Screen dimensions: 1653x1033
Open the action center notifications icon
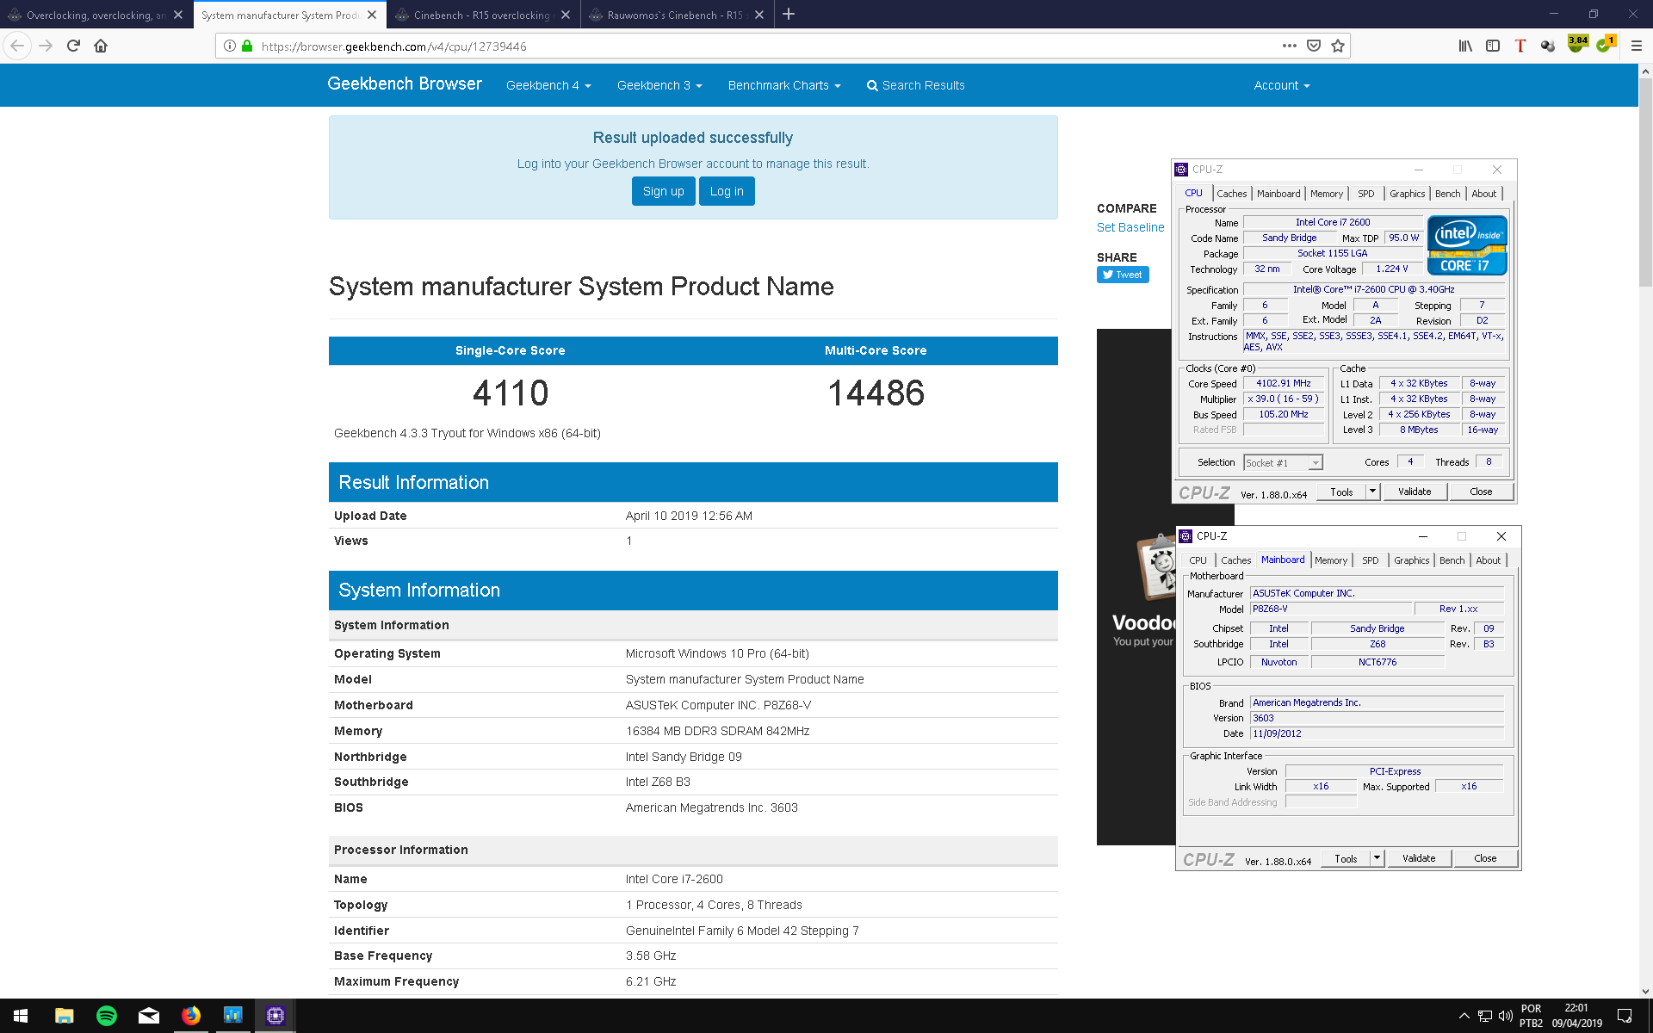pyautogui.click(x=1625, y=1016)
